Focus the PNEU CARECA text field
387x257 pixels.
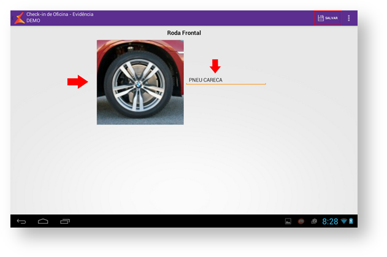point(226,80)
